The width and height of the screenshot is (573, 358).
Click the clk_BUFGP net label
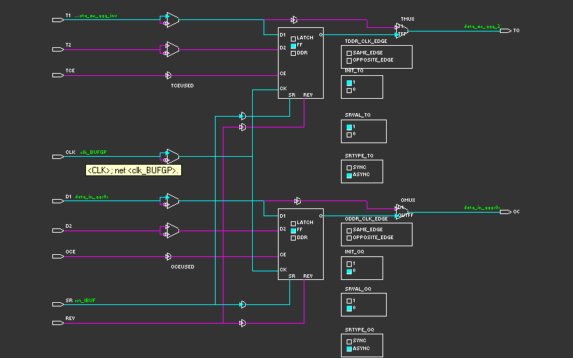click(x=93, y=153)
